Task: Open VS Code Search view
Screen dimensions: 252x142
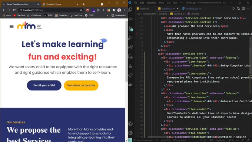Action: click(130, 19)
